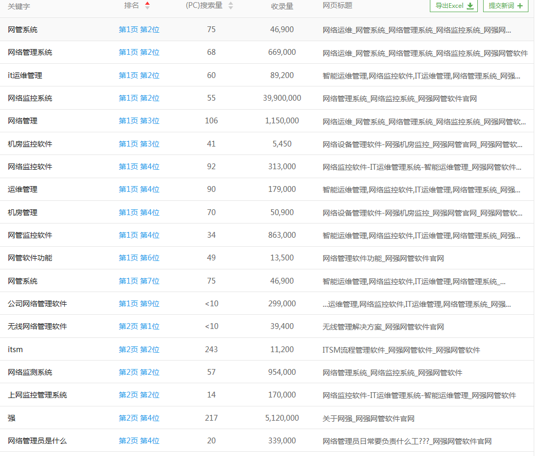Click the 第1页 第3位 link for 网络管理
This screenshot has height=456, width=539.
coord(139,121)
